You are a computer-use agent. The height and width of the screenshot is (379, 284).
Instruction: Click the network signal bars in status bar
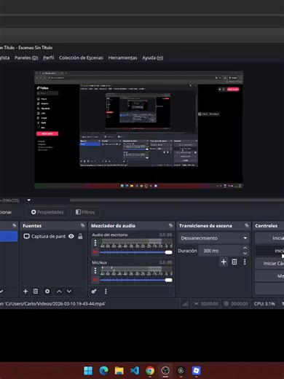tap(185, 304)
